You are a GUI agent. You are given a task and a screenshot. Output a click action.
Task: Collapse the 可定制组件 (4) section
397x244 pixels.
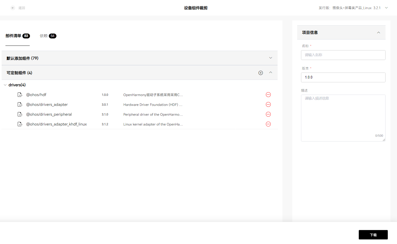point(270,73)
